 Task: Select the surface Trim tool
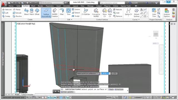click(x=69, y=12)
